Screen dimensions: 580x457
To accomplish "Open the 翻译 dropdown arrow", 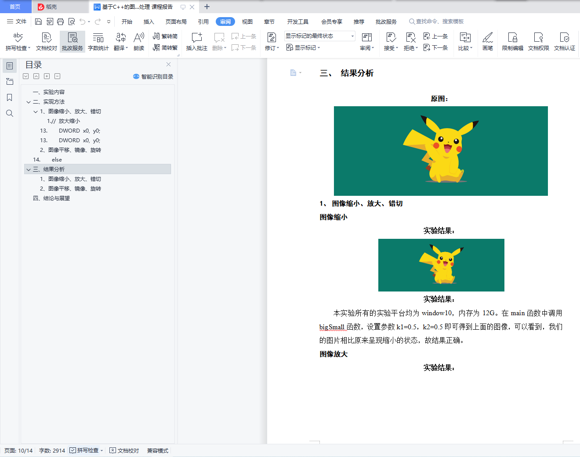I will coord(127,48).
